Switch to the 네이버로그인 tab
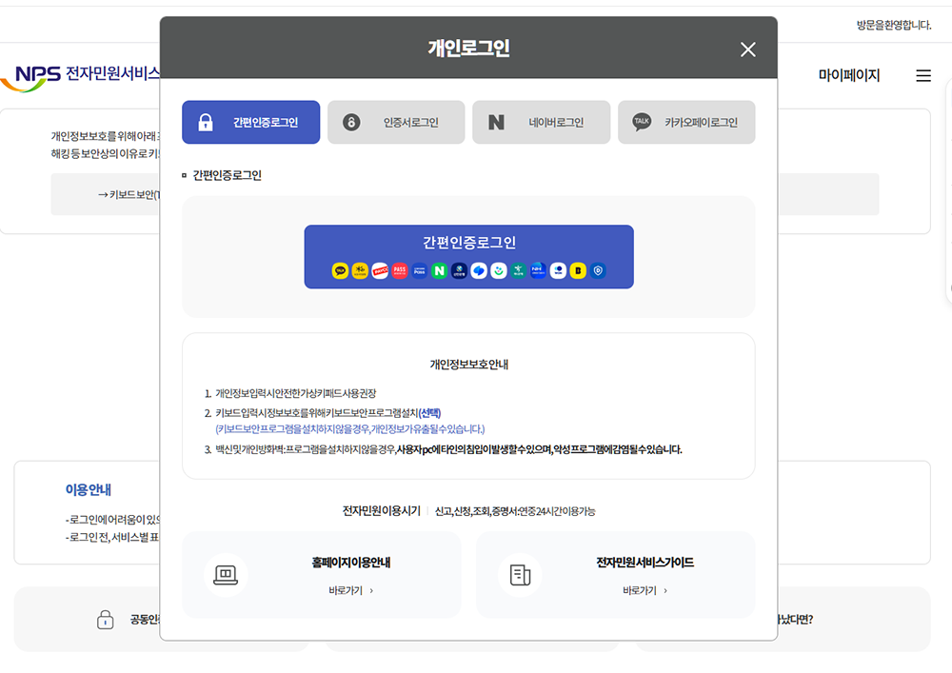The height and width of the screenshot is (673, 952). 541,122
